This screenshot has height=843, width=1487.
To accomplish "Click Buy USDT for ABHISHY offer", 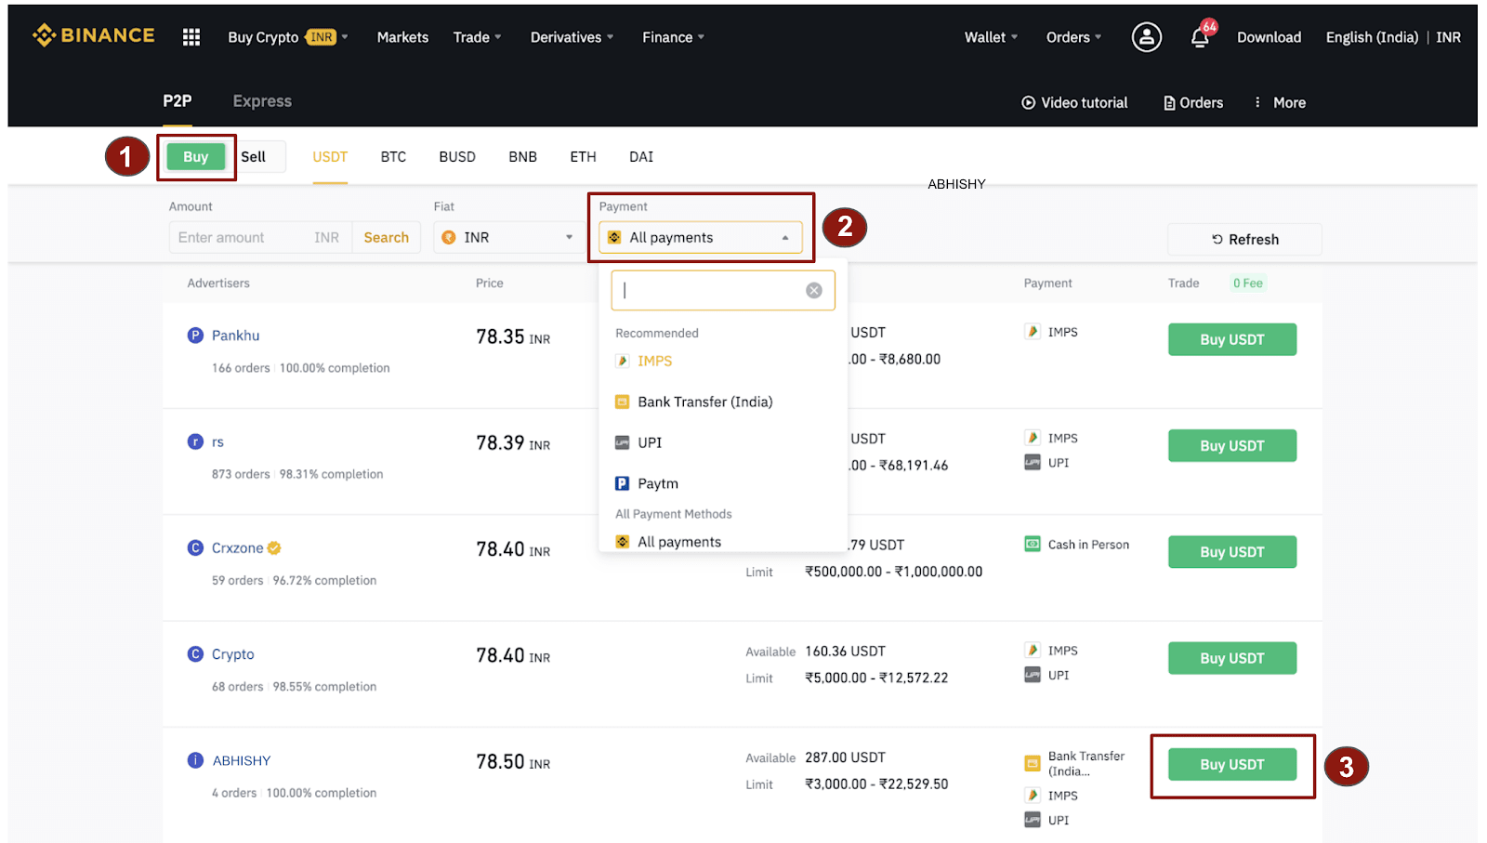I will pyautogui.click(x=1231, y=765).
